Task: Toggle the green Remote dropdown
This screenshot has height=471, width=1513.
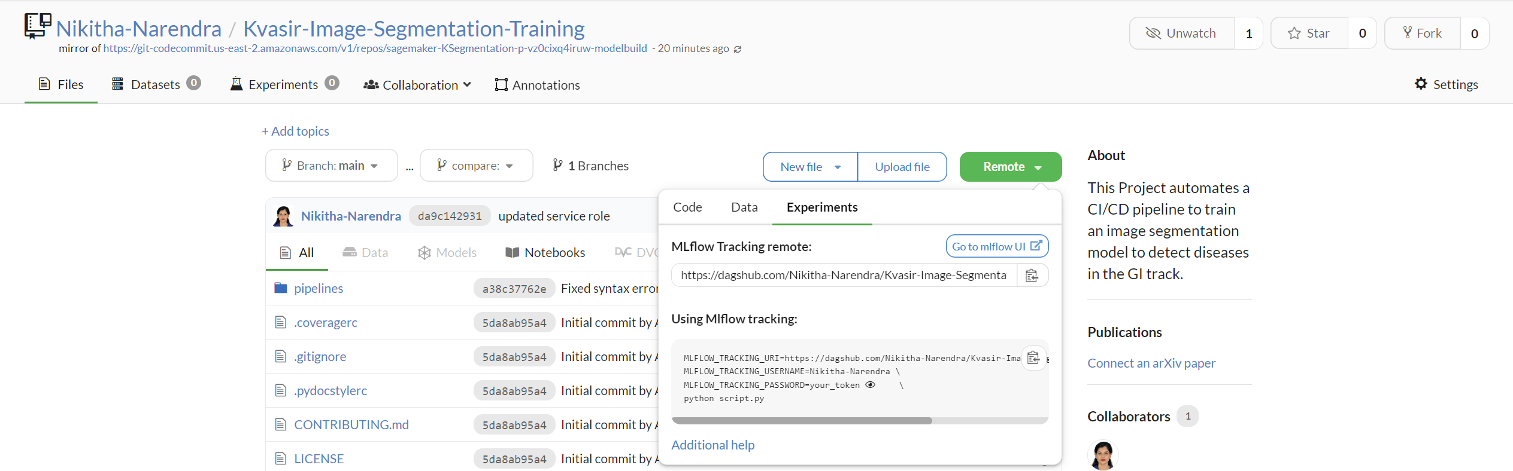Action: coord(1011,167)
